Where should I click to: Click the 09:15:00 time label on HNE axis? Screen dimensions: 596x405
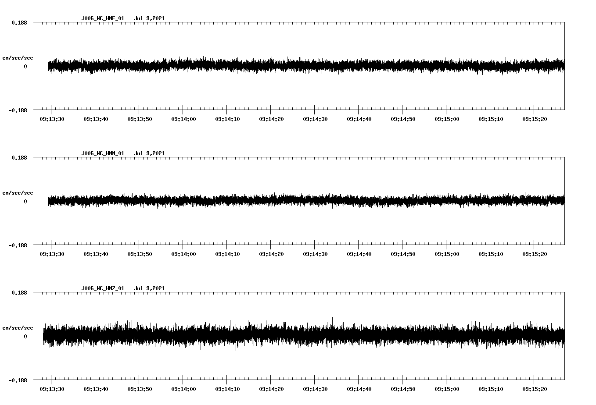pyautogui.click(x=447, y=119)
